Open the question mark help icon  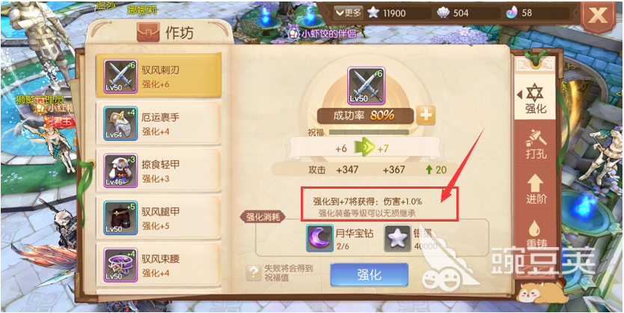[x=254, y=273]
